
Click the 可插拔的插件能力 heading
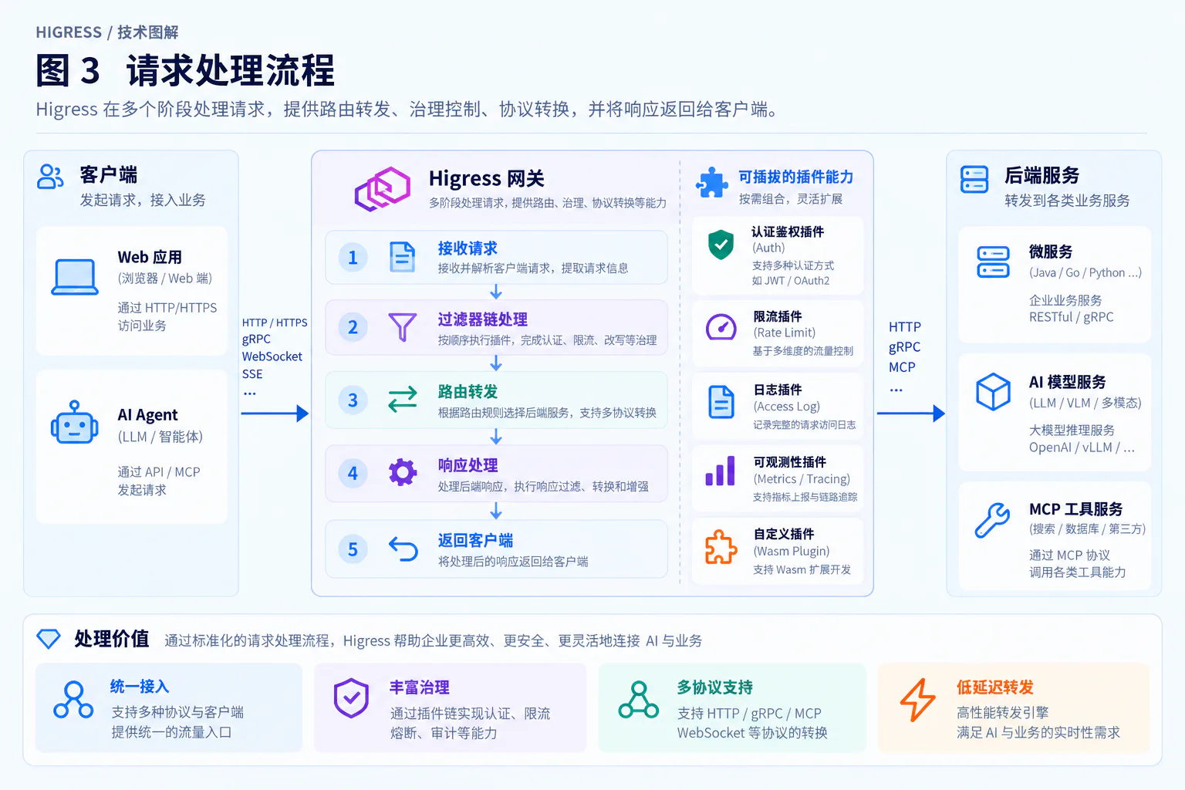(796, 177)
